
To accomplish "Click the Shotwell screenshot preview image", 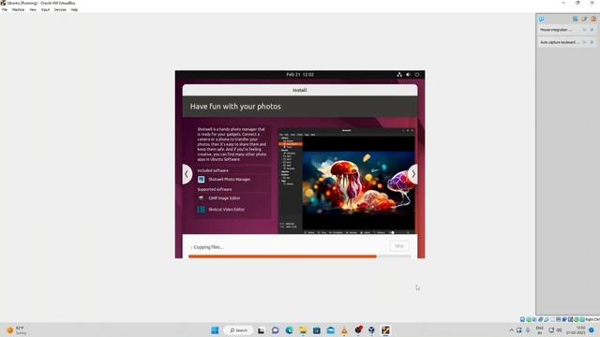I will pos(346,181).
